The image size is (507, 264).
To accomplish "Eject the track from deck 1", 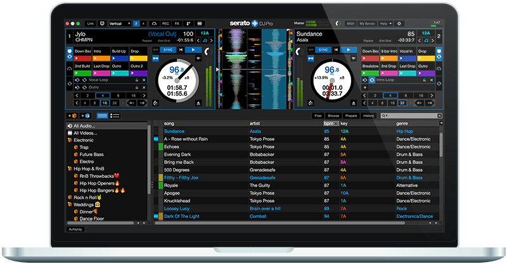I will [x=198, y=103].
